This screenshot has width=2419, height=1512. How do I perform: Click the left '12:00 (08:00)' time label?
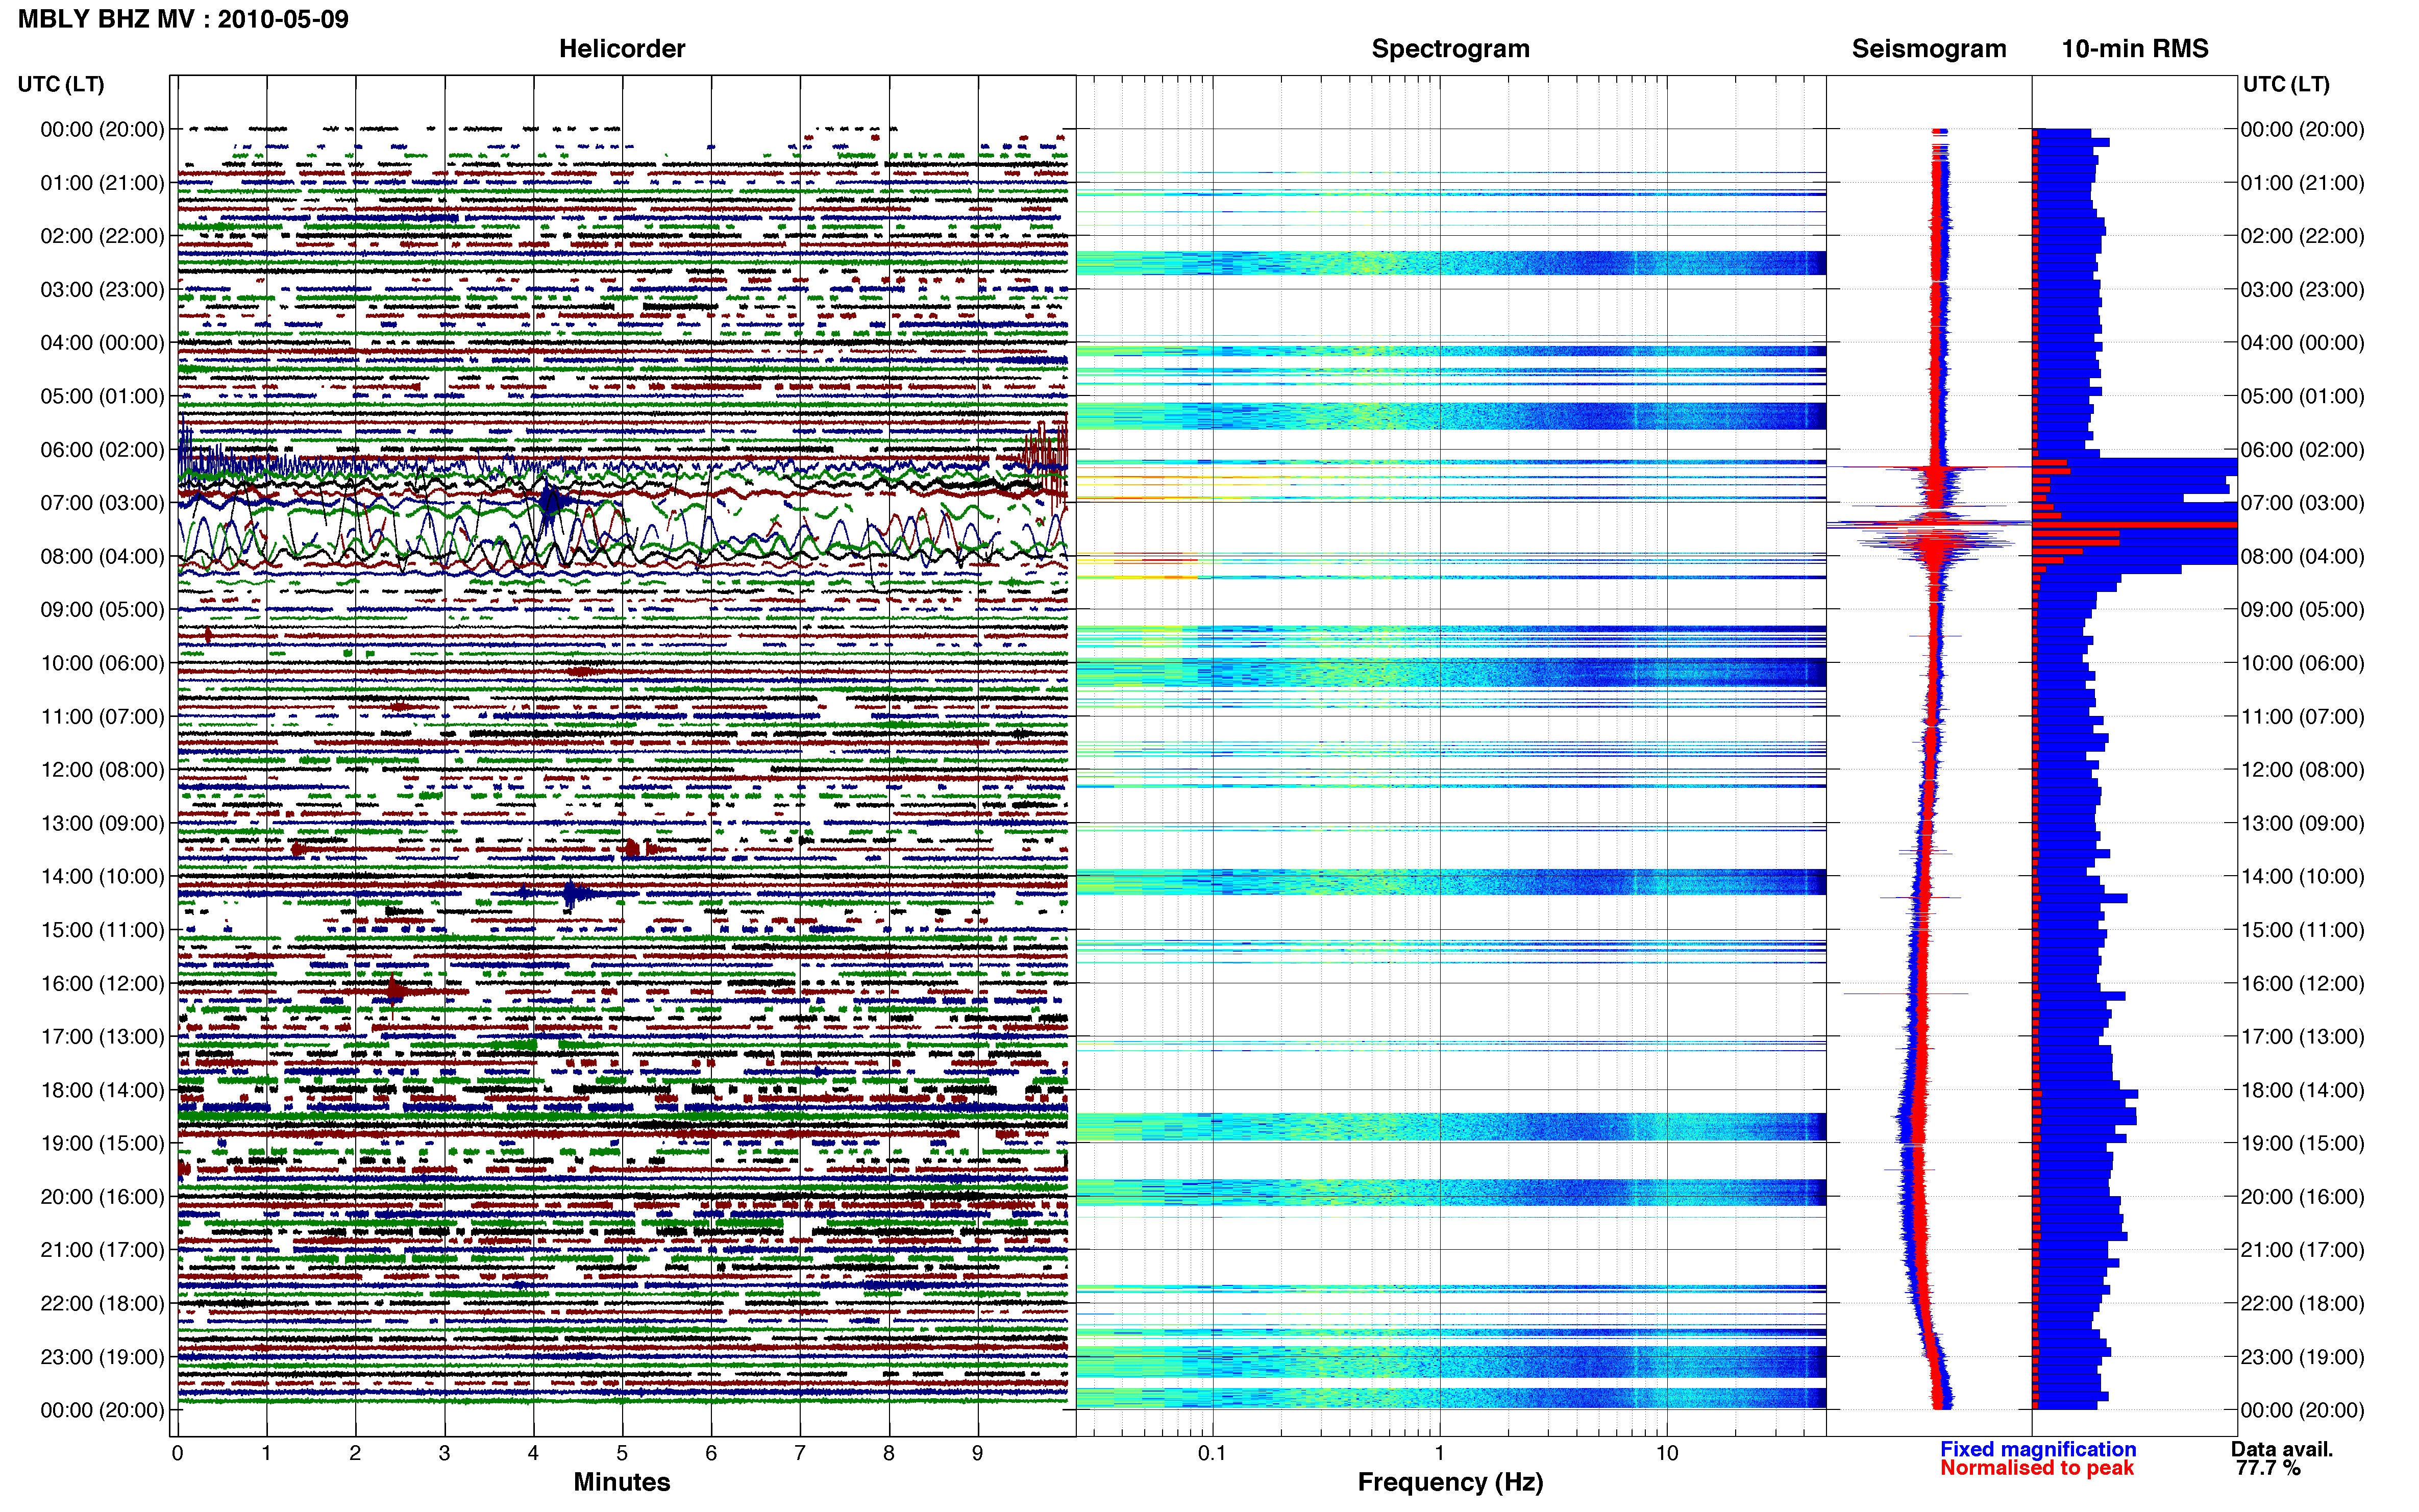(102, 770)
